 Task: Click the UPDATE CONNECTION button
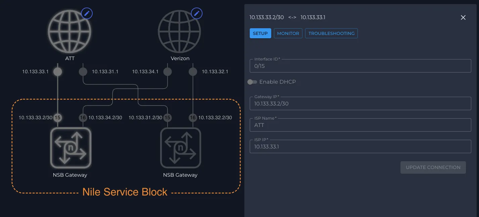tap(433, 167)
